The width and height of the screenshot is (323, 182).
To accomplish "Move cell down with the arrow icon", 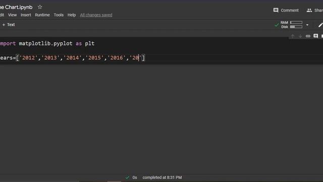I will coord(300,36).
